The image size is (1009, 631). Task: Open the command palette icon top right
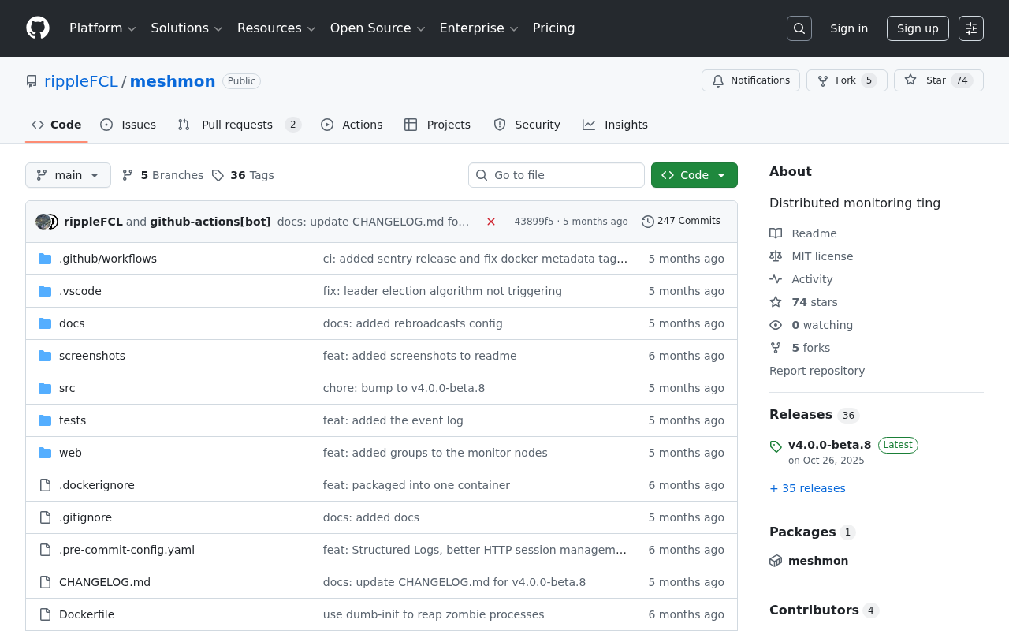[970, 28]
